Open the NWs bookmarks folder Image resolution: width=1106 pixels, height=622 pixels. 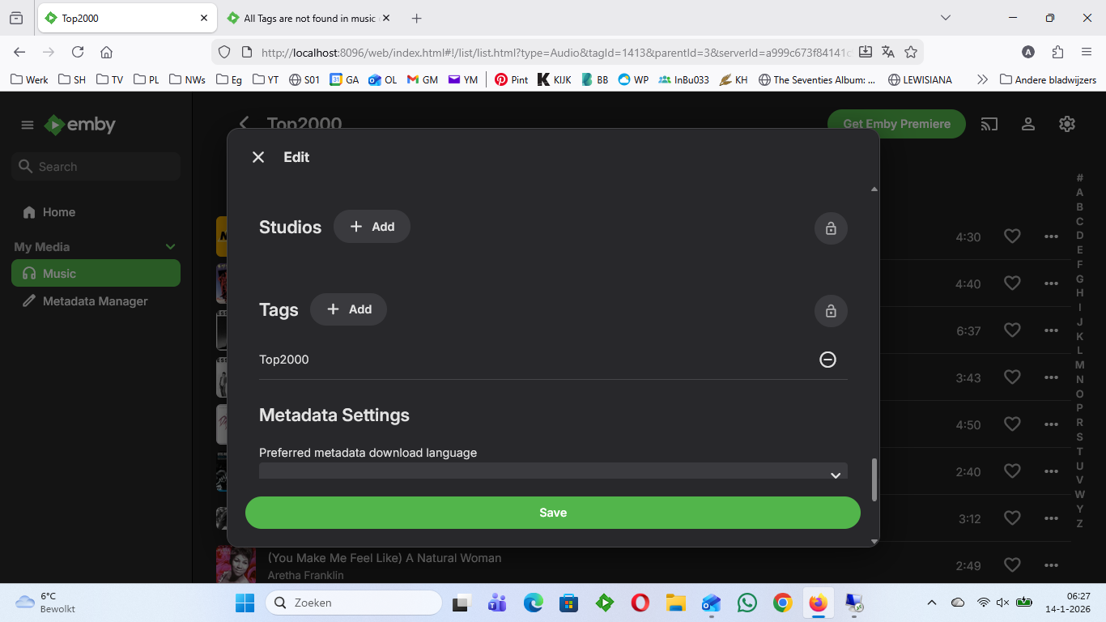188,79
